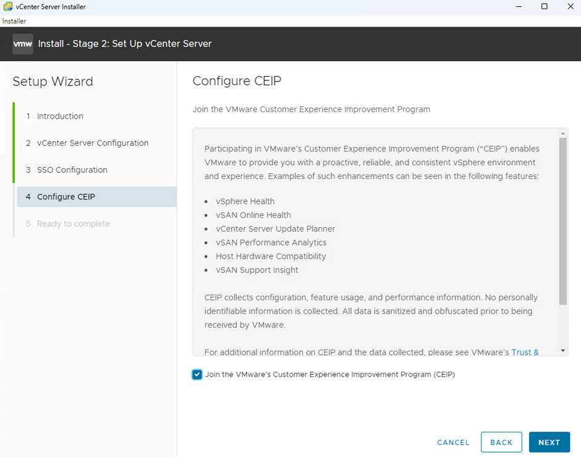This screenshot has height=457, width=581.
Task: Click the vmw logo icon in header
Action: tap(23, 44)
